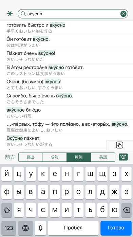Image resolution: width=133 pixels, height=237 pixels.
Task: Tap the ю key
Action: 114,210
